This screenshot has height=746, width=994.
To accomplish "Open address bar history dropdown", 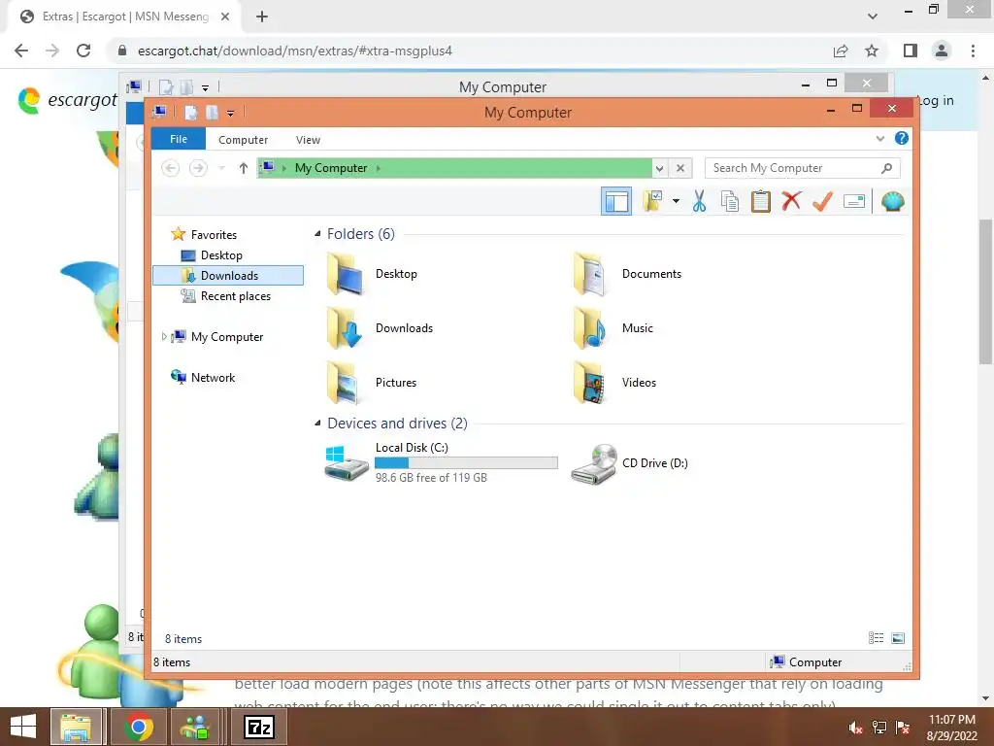I will (x=659, y=168).
